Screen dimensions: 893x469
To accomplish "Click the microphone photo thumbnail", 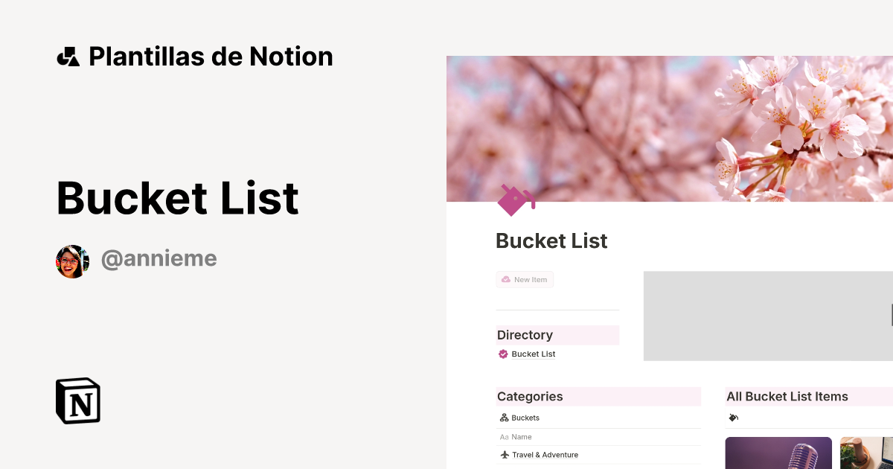I will pyautogui.click(x=778, y=453).
